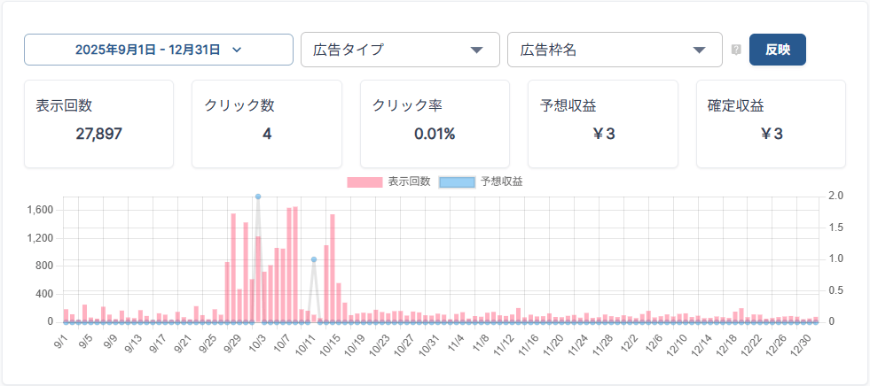The height and width of the screenshot is (386, 870).
Task: Select the 予想収益 peak point at 2.0
Action: [258, 197]
